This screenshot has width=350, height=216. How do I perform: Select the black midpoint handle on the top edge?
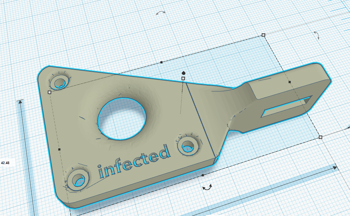click(x=162, y=62)
